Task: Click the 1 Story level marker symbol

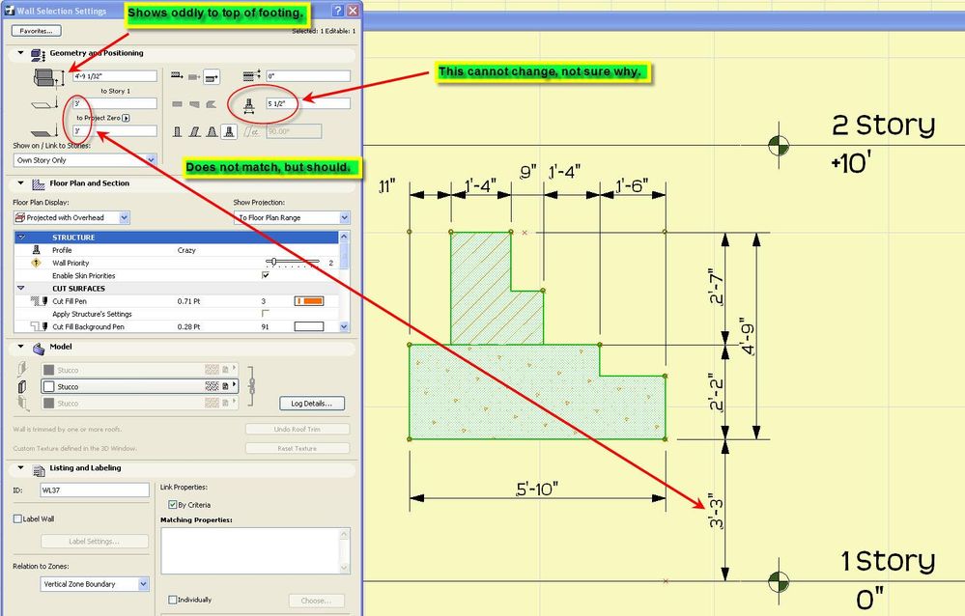Action: [779, 580]
